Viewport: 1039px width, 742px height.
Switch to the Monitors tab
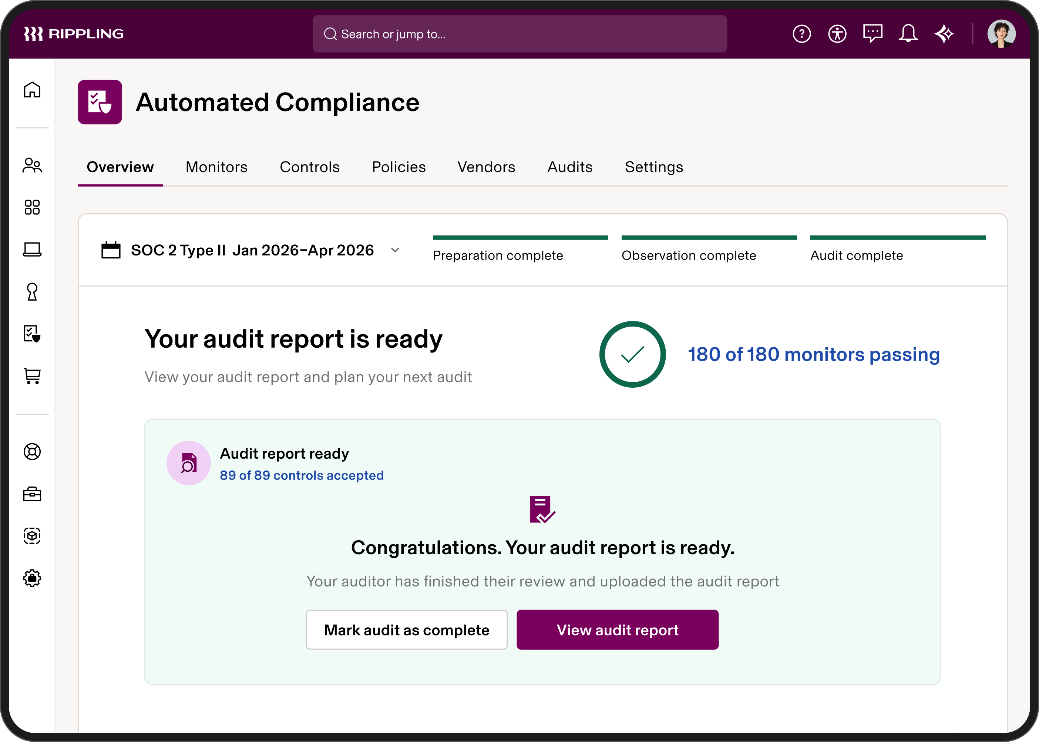coord(216,167)
